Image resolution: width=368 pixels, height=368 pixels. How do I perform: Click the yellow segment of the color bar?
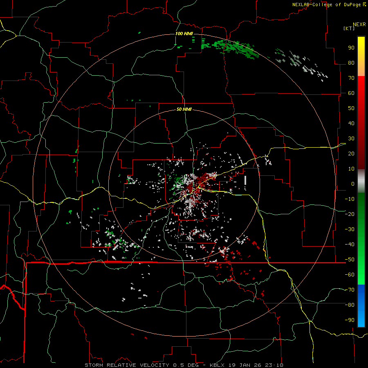tap(361, 56)
